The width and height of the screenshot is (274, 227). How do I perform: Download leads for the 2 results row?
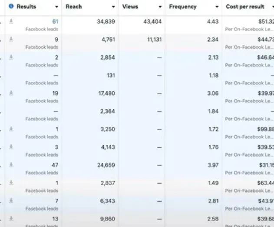11,57
